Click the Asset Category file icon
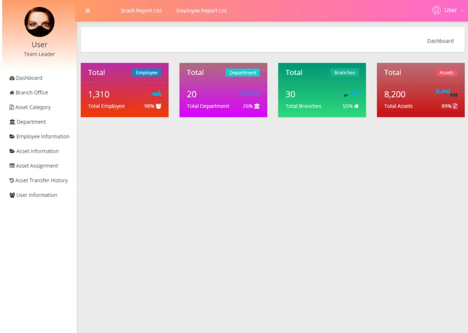Viewport: 468px width, 333px height. click(x=11, y=107)
